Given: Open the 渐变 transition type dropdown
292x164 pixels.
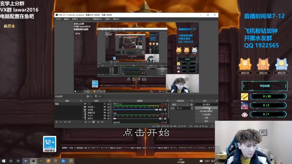Looking at the screenshot, I should [x=180, y=105].
